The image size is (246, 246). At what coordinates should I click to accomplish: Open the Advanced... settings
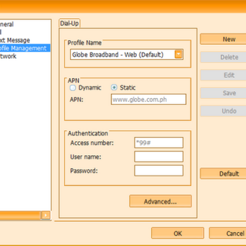160,201
